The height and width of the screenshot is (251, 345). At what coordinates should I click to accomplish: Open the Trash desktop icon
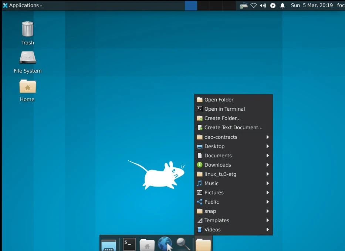27,30
